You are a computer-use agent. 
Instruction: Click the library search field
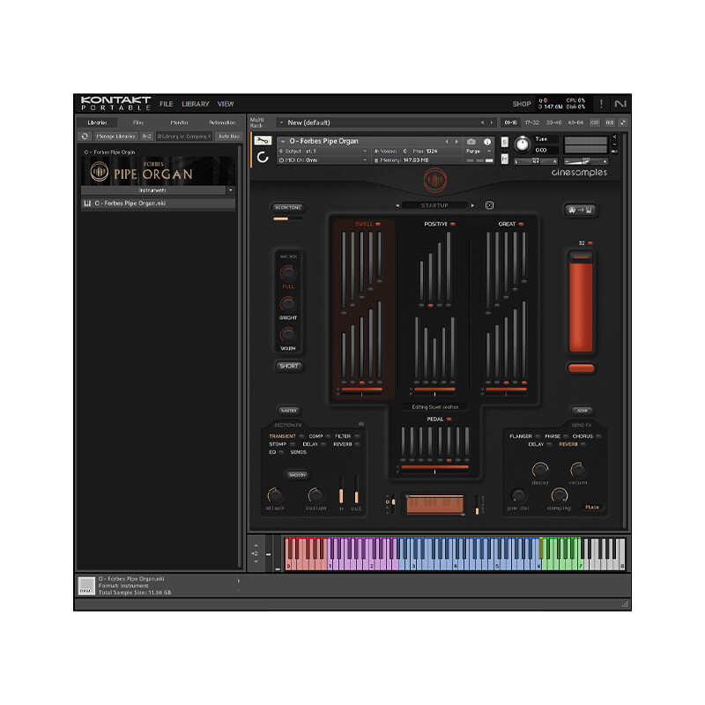tap(183, 137)
